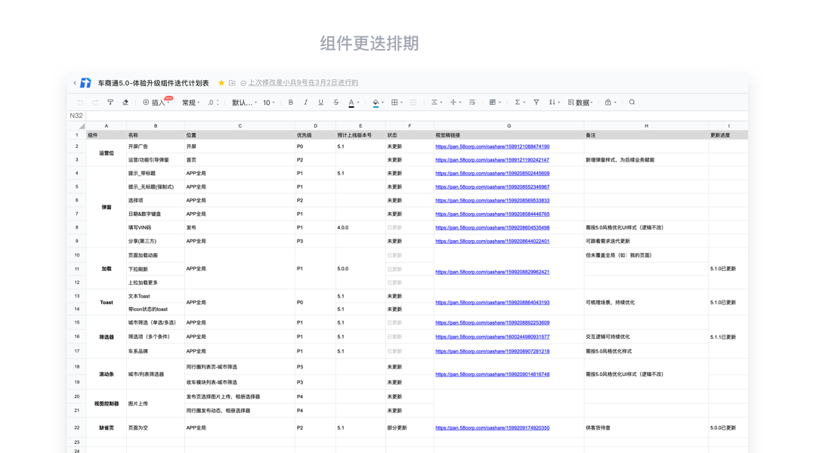
Task: Click the format painter icon
Action: tap(110, 103)
